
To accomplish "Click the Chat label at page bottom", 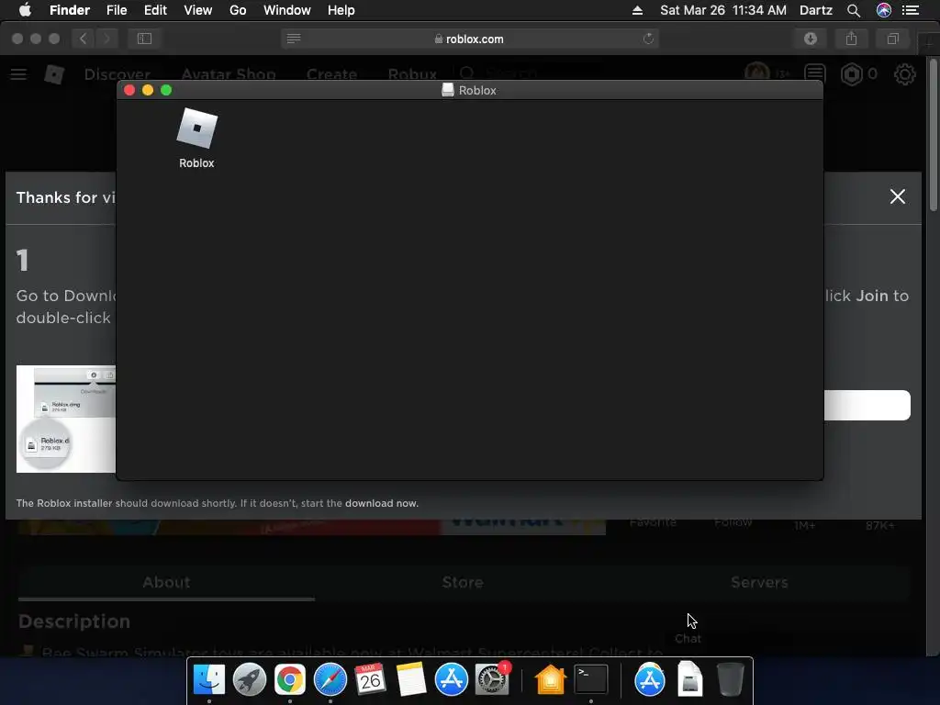I will (688, 639).
